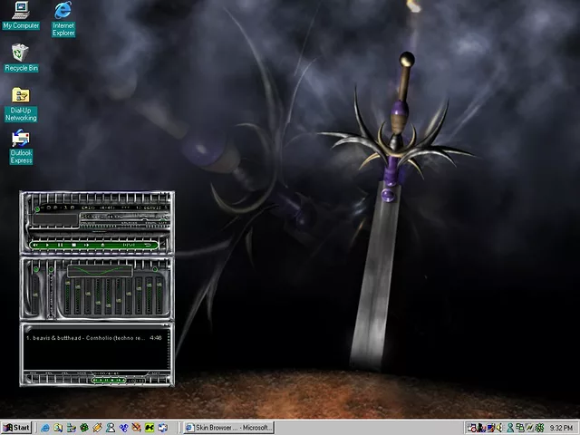Open My Computer desktop icon
This screenshot has height=435, width=580.
[x=21, y=13]
